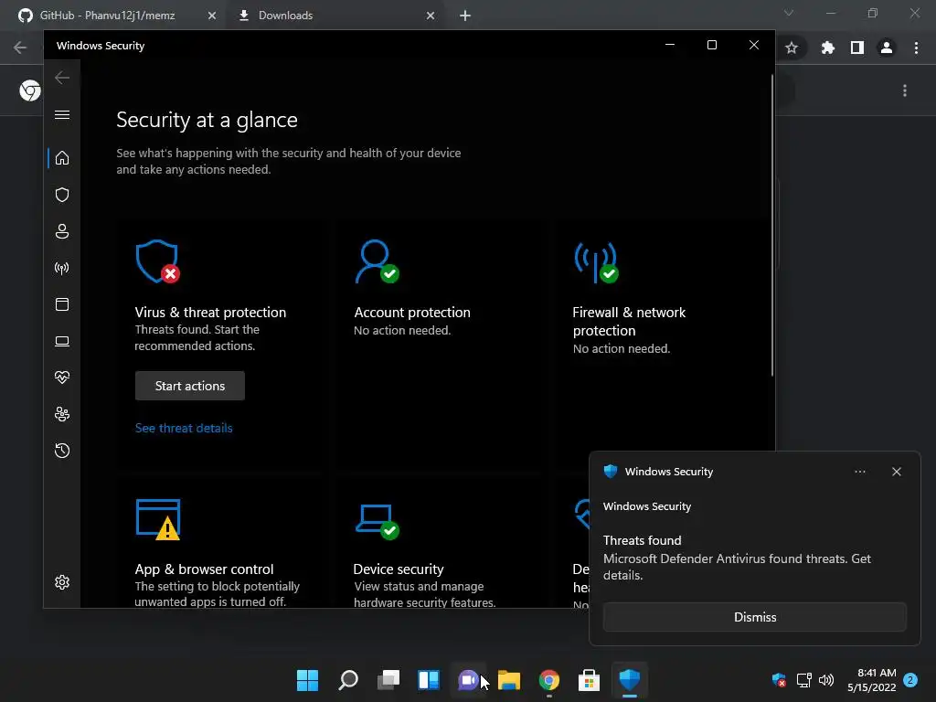Screen dimensions: 936x702
Task: Open Virus & threat protection shield sidebar icon
Action: [62, 195]
